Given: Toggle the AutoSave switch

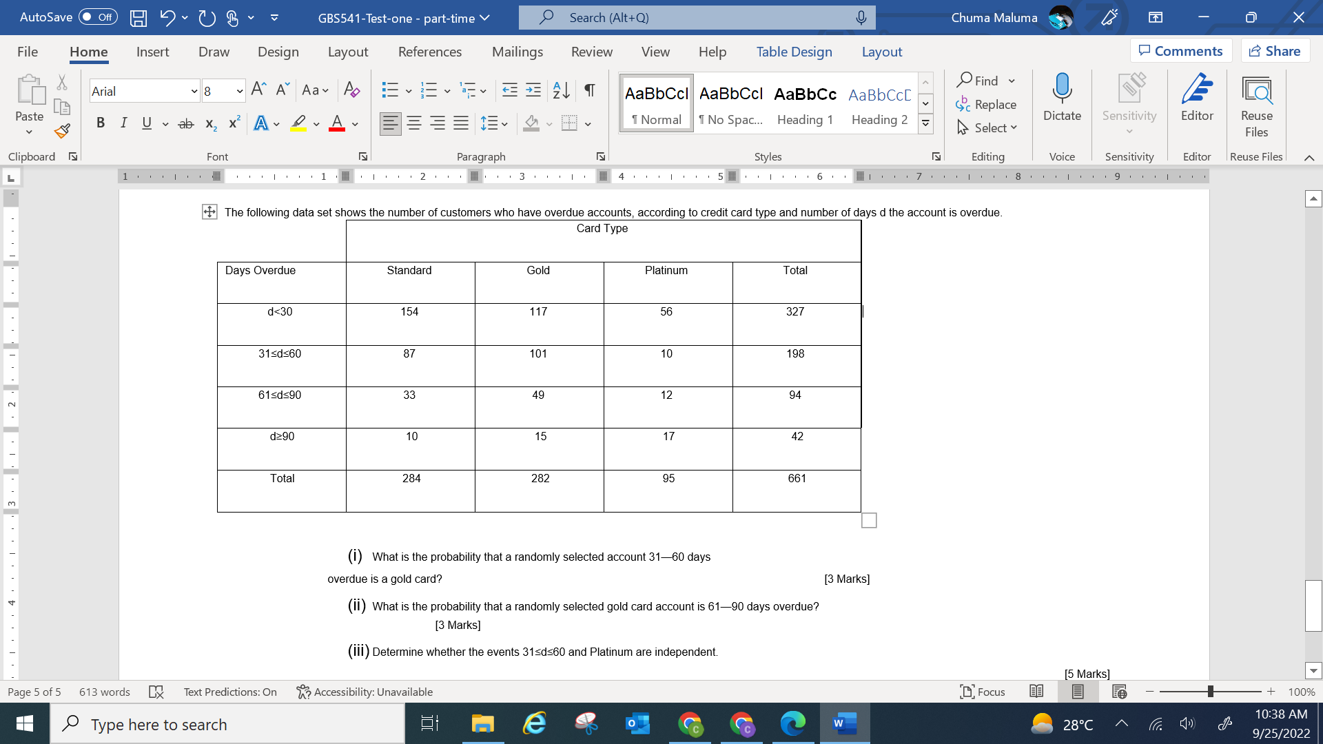Looking at the screenshot, I should [98, 17].
